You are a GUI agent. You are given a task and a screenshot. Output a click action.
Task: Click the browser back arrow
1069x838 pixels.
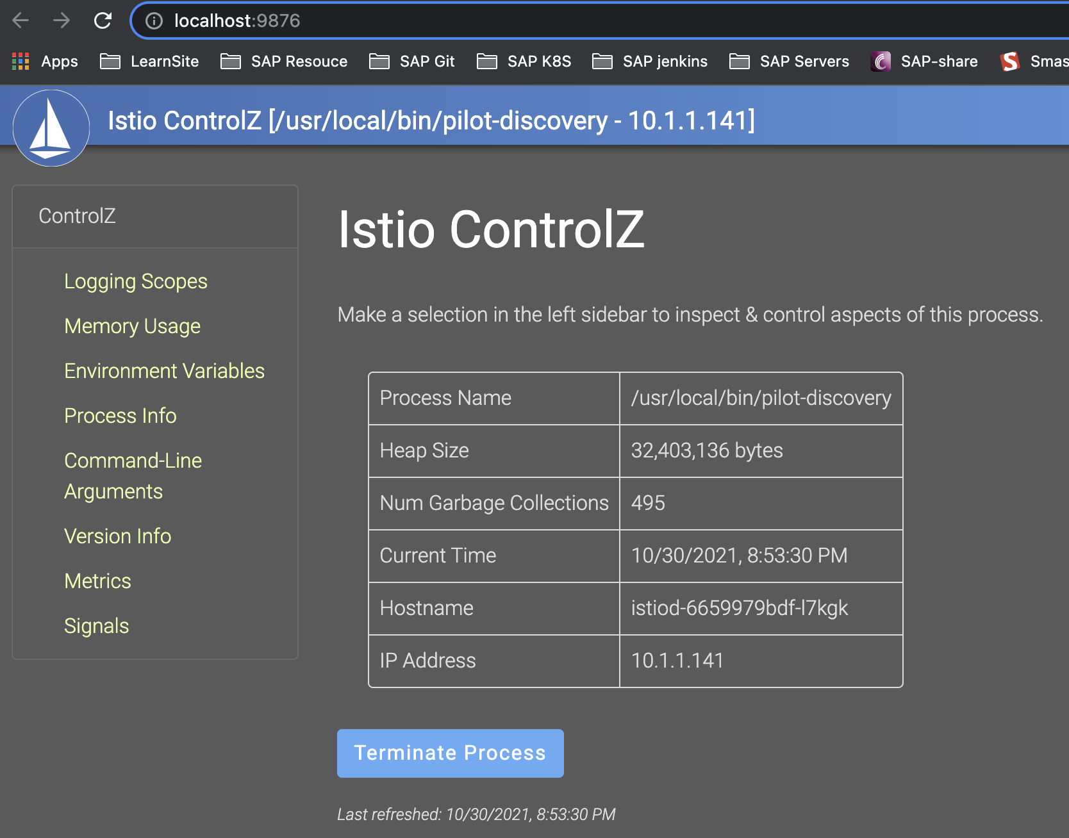pos(21,21)
